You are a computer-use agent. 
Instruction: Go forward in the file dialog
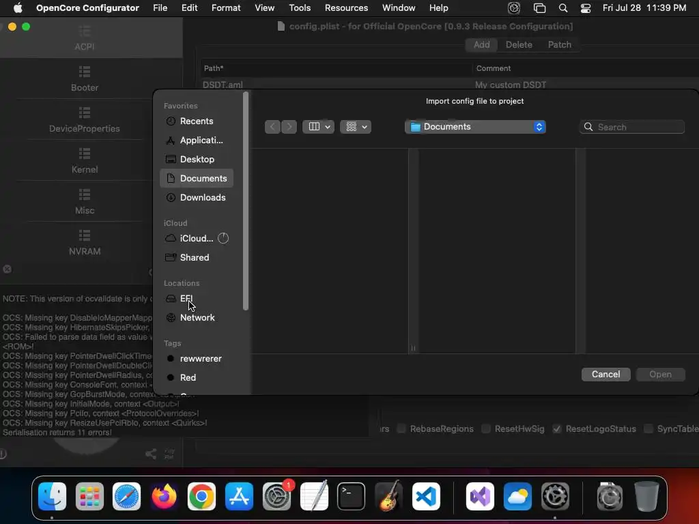(x=289, y=127)
